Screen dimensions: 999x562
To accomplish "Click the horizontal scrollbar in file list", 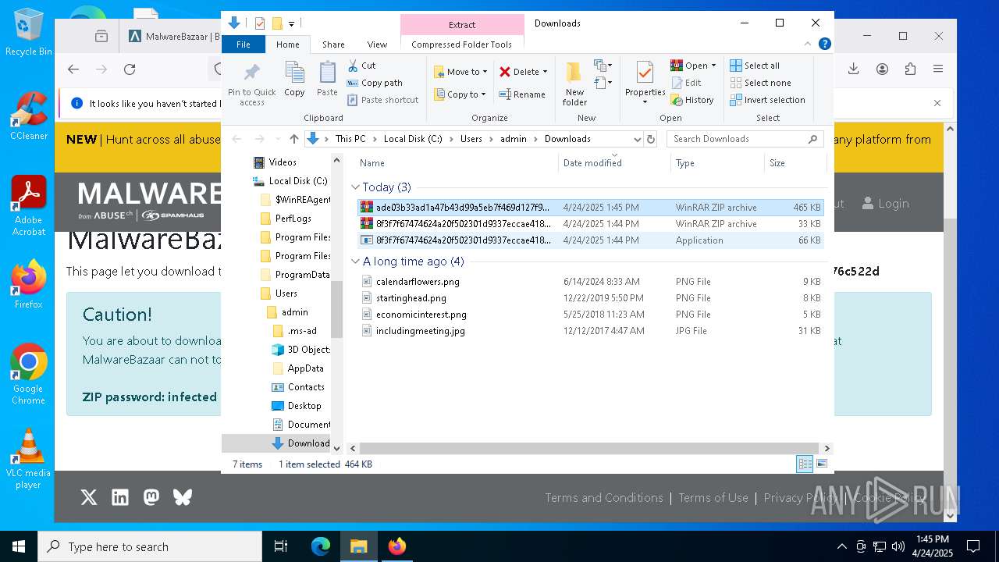I will 589,448.
